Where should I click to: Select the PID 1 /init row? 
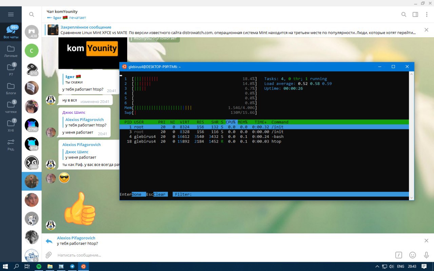tap(264, 127)
